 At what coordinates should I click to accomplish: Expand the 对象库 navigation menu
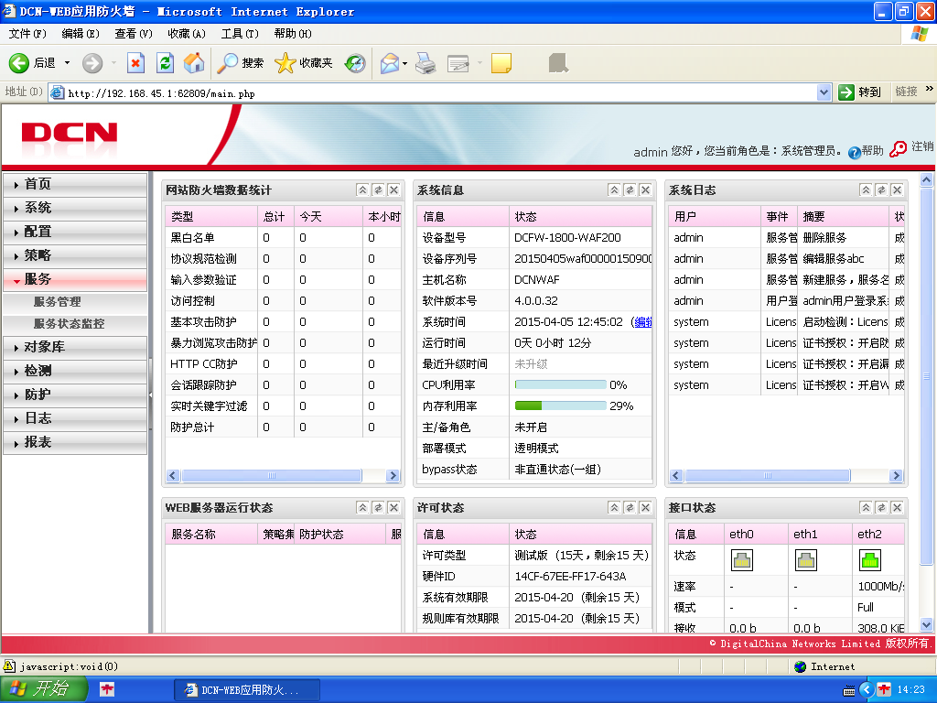tap(75, 347)
